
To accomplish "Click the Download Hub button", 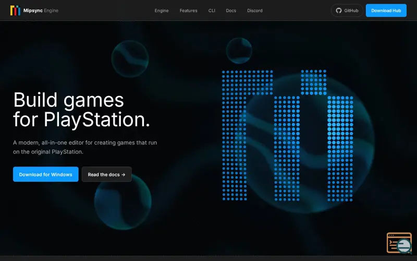I will [386, 10].
